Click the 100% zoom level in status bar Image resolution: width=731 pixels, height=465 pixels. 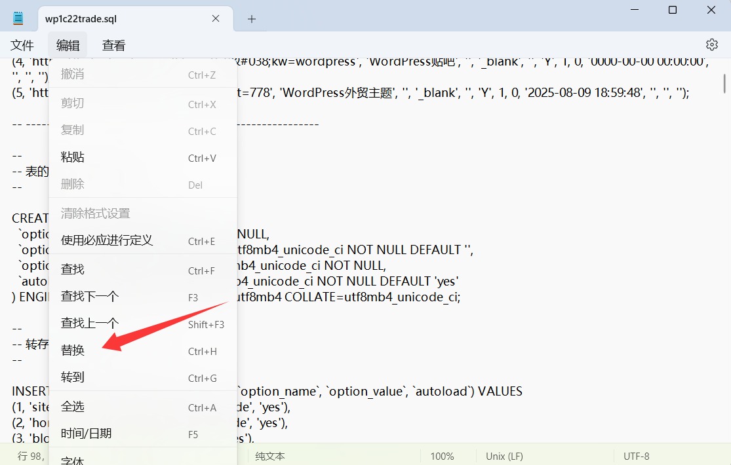pyautogui.click(x=442, y=456)
